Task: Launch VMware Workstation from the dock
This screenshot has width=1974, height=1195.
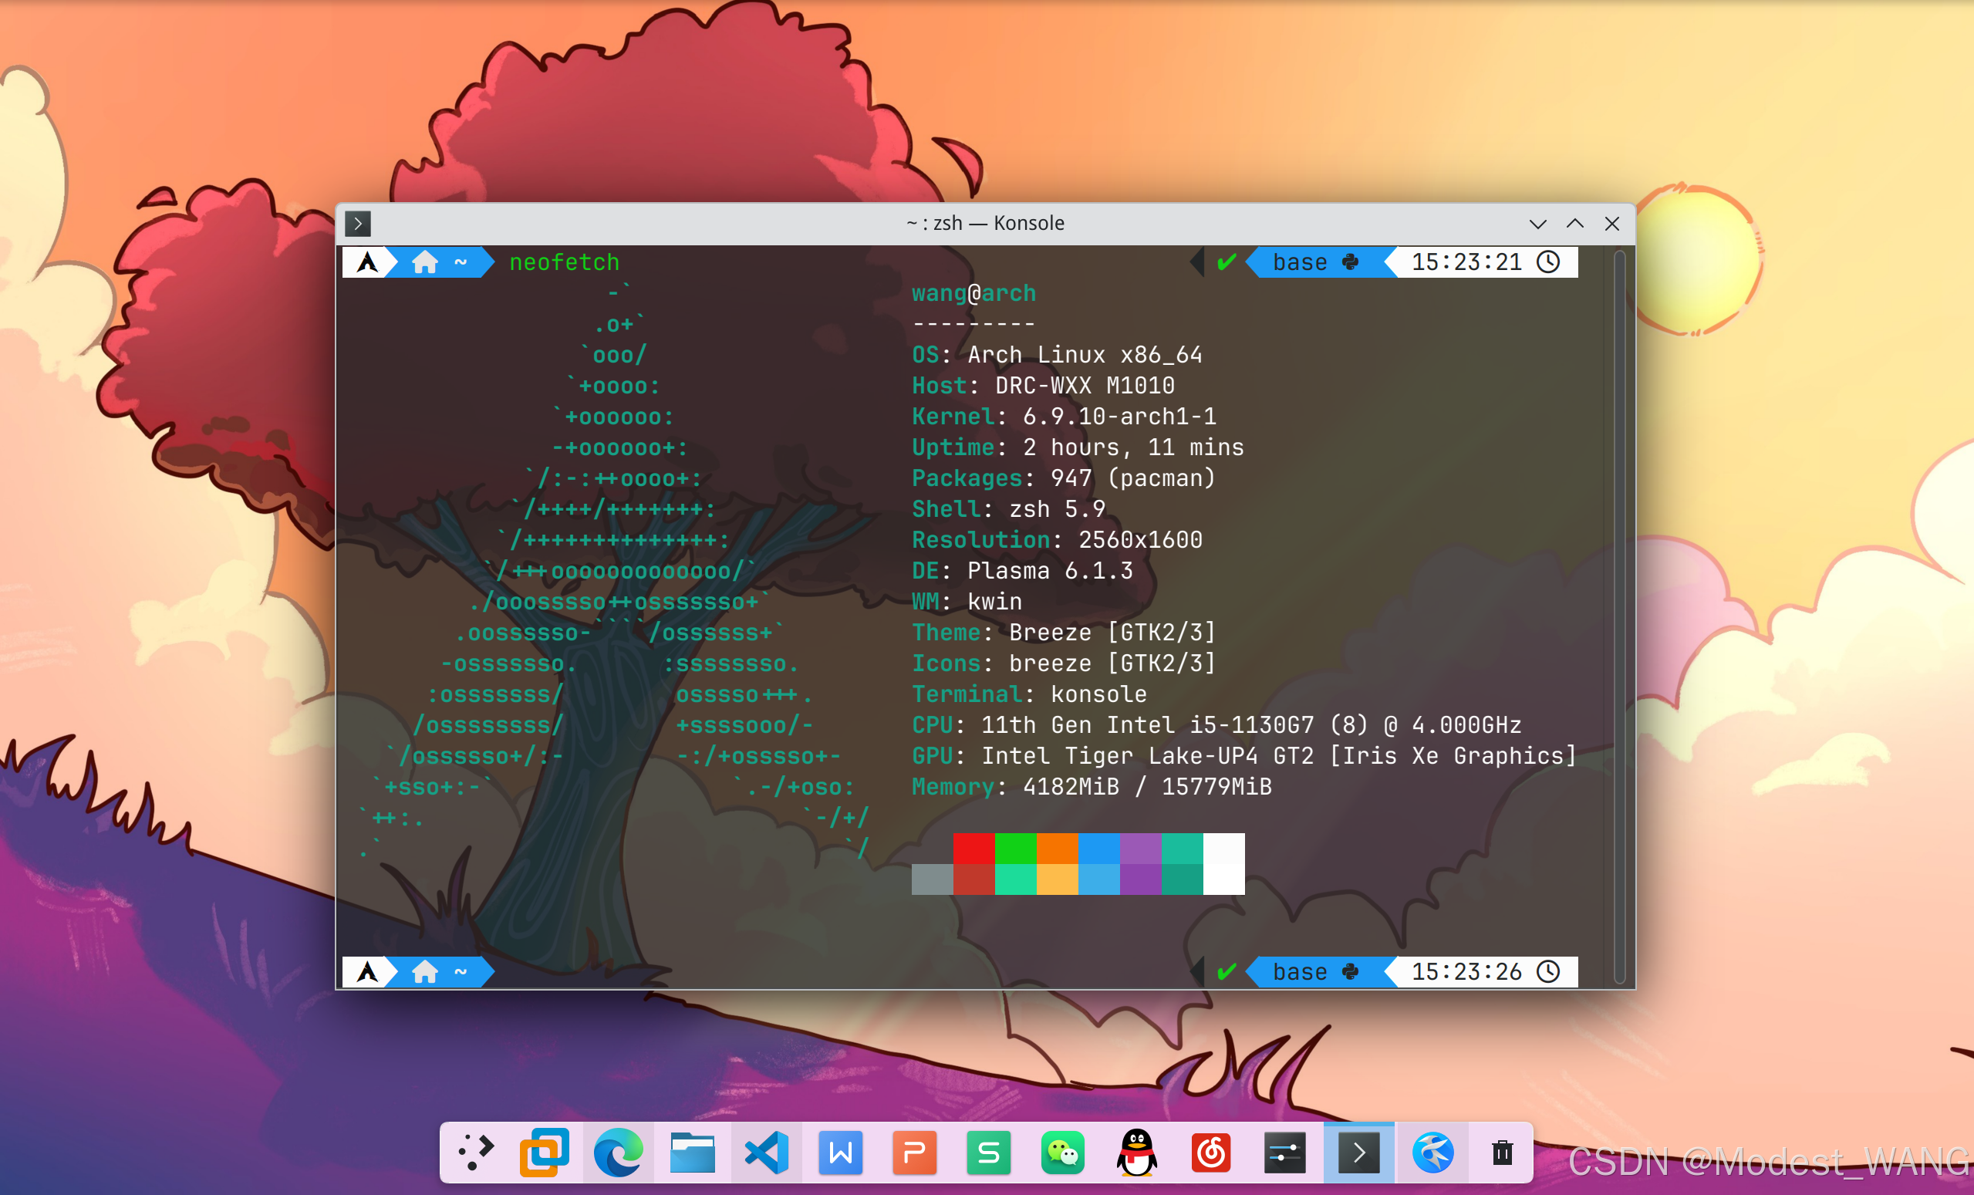Action: pos(545,1153)
